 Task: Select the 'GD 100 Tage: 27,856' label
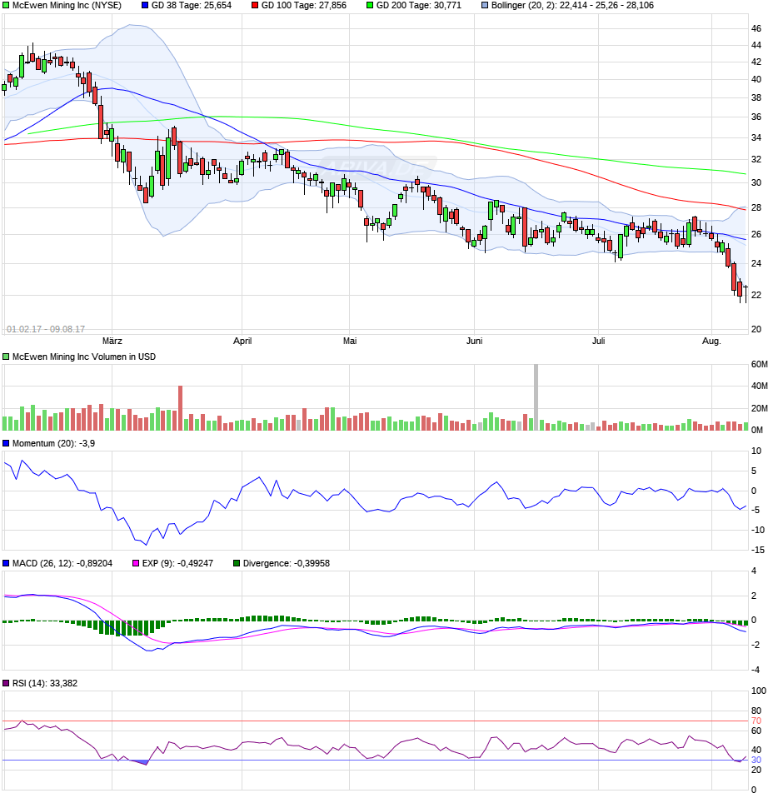point(304,6)
